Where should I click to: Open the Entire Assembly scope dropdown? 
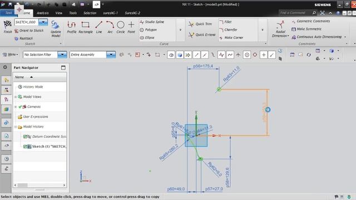[111, 54]
